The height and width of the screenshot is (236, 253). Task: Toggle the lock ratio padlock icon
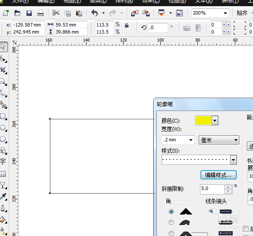coord(127,25)
